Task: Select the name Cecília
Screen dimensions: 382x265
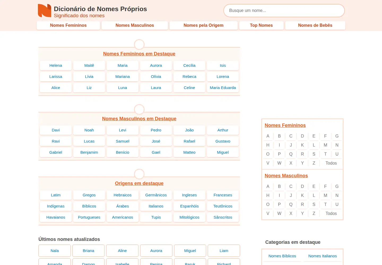Action: (189, 65)
